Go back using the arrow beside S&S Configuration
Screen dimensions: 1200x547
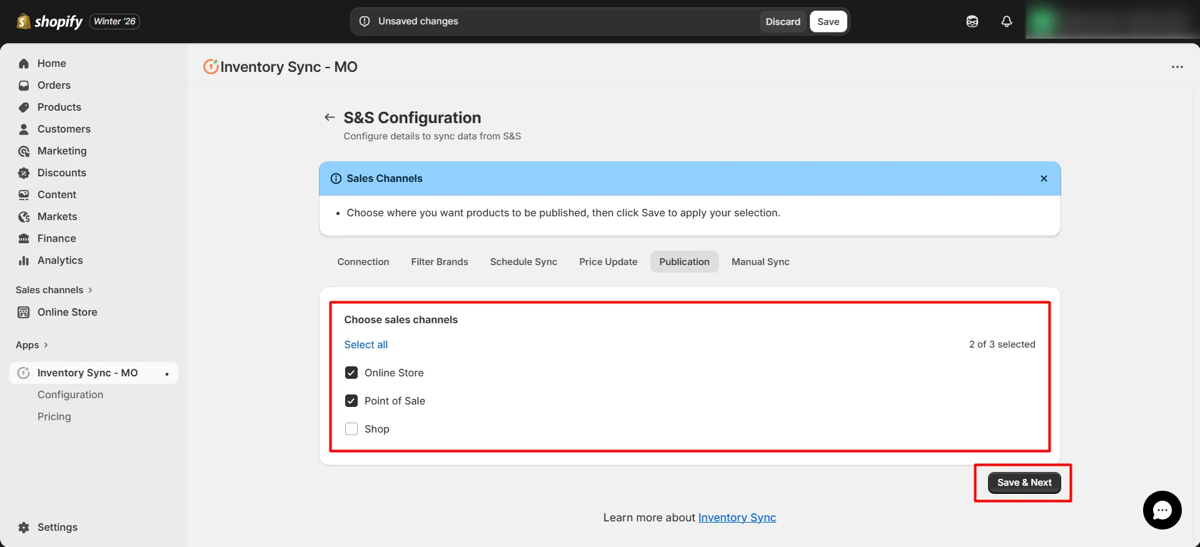[x=330, y=117]
